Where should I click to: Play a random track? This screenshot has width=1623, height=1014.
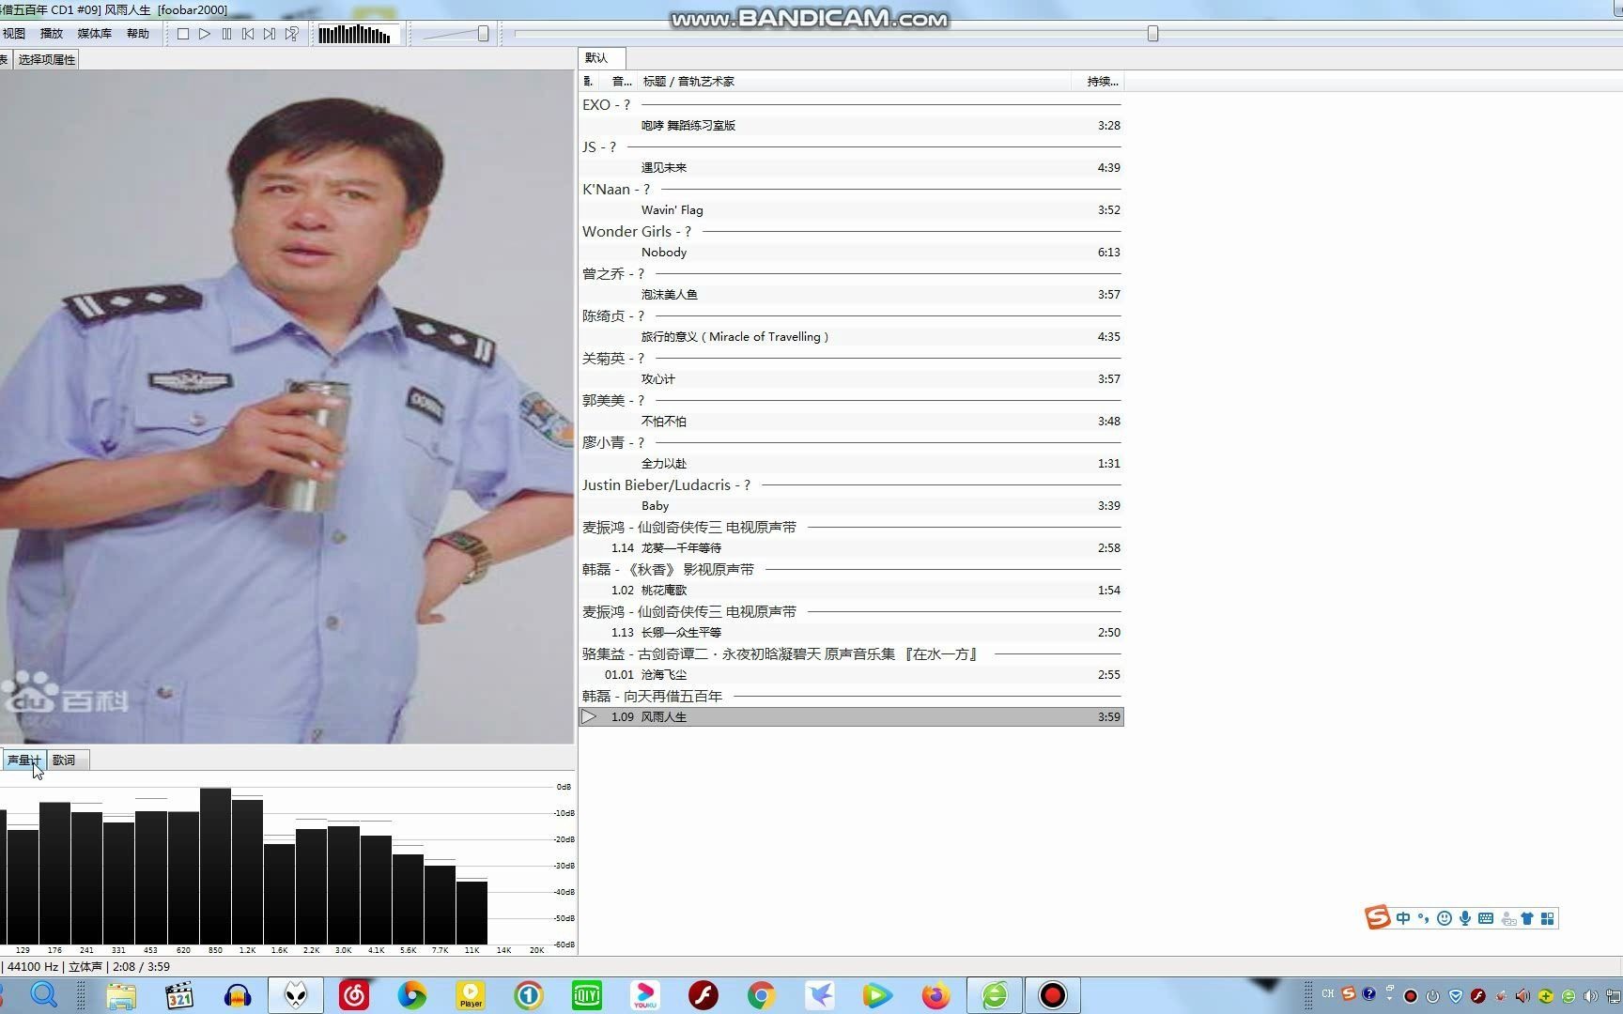point(292,34)
